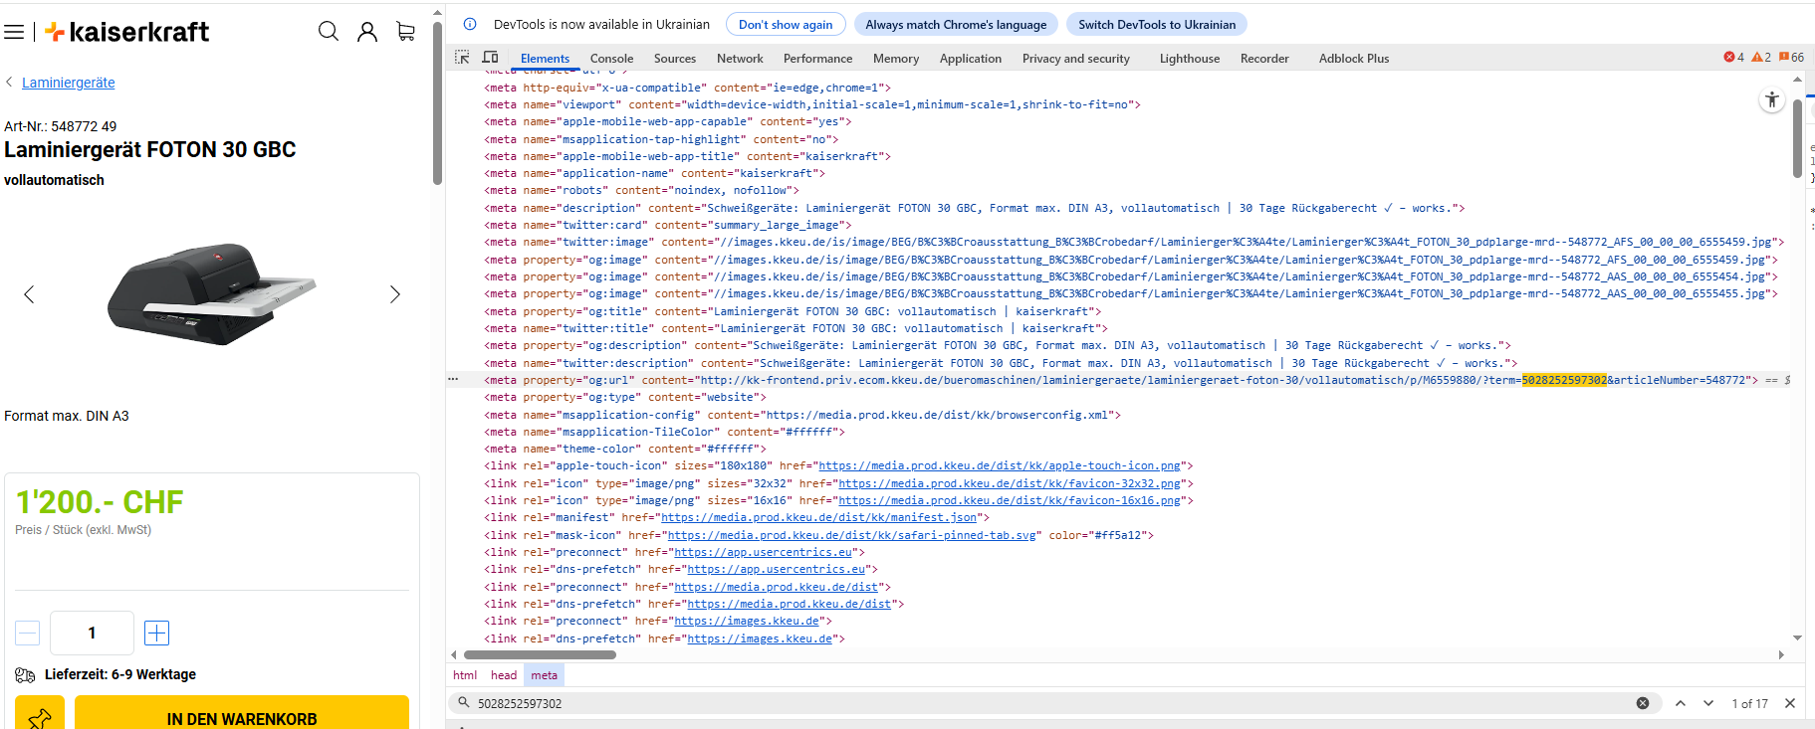Close the DevTools search bar

tap(1790, 703)
